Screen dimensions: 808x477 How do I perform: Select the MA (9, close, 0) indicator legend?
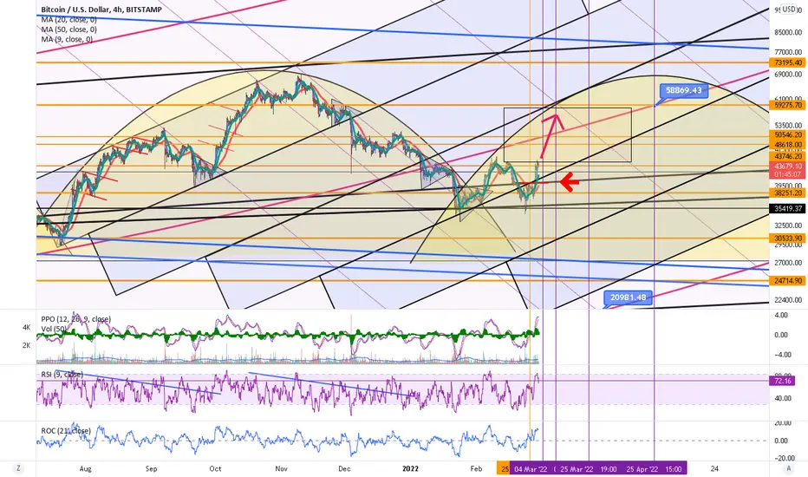(67, 39)
